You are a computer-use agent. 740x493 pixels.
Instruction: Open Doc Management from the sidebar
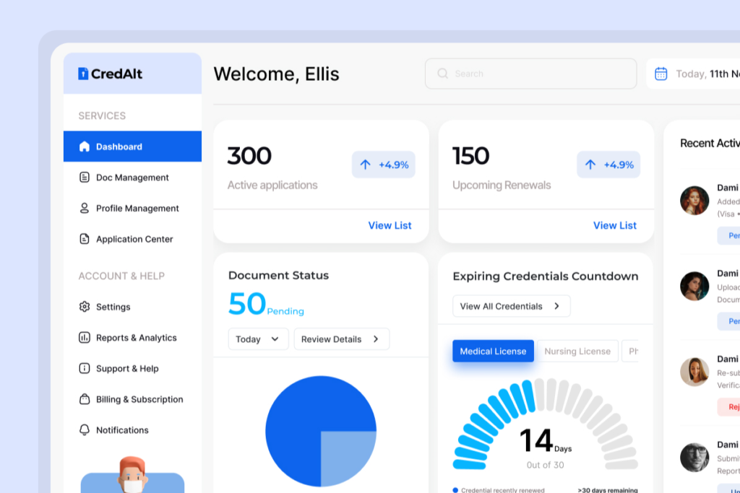pos(132,178)
